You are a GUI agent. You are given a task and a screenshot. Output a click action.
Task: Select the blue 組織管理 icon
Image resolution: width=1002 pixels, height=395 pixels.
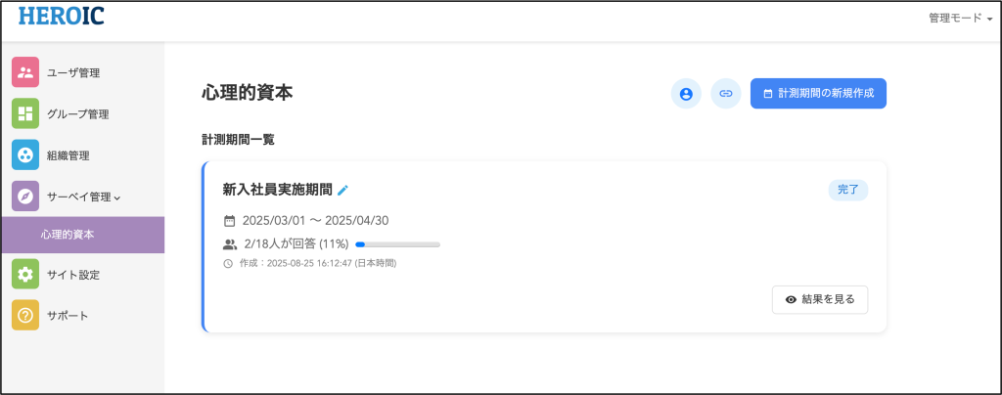(25, 155)
